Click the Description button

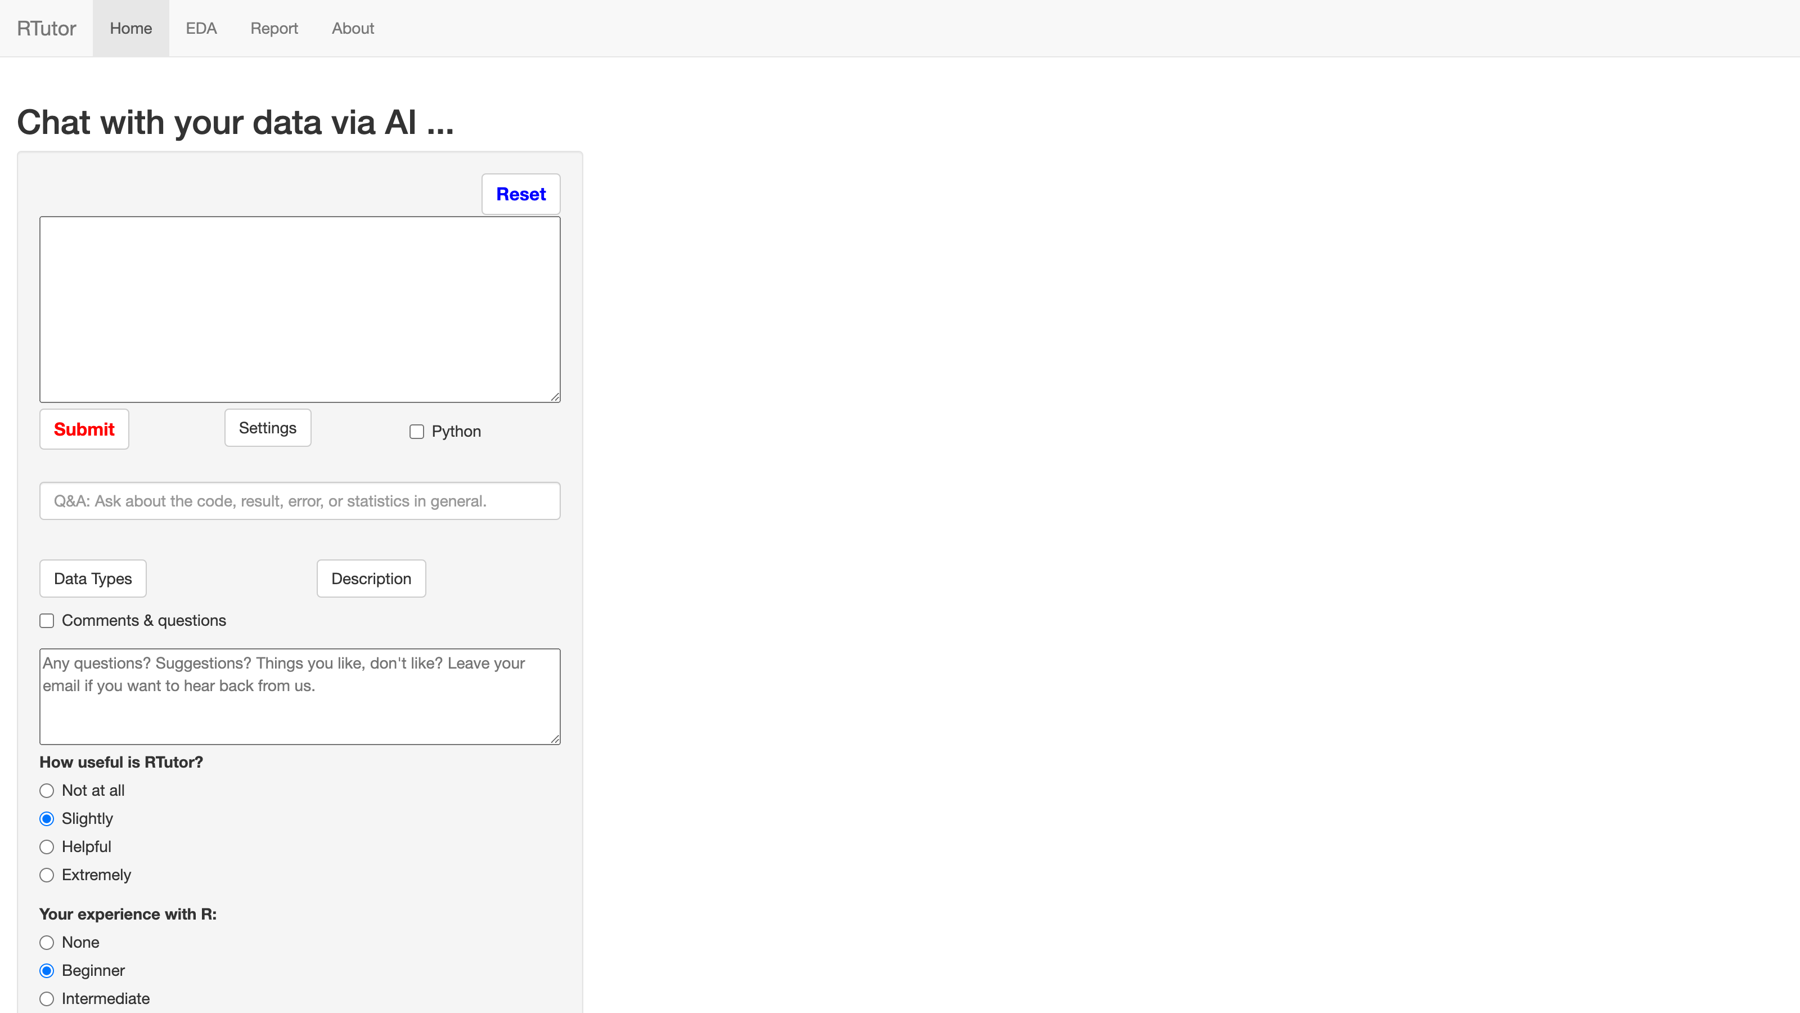pos(370,577)
